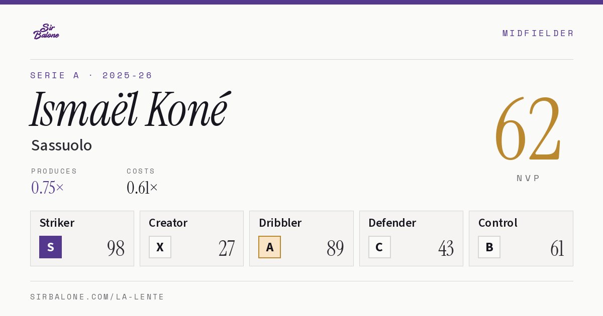The height and width of the screenshot is (316, 603).
Task: Click the Sir Balone logo
Action: (46, 32)
